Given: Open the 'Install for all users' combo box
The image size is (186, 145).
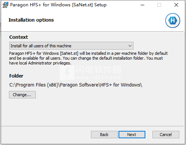Looking at the screenshot, I should (x=71, y=46).
